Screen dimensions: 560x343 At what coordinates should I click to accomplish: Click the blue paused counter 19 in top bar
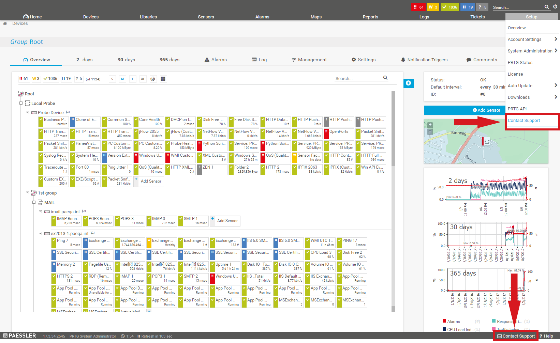468,7
